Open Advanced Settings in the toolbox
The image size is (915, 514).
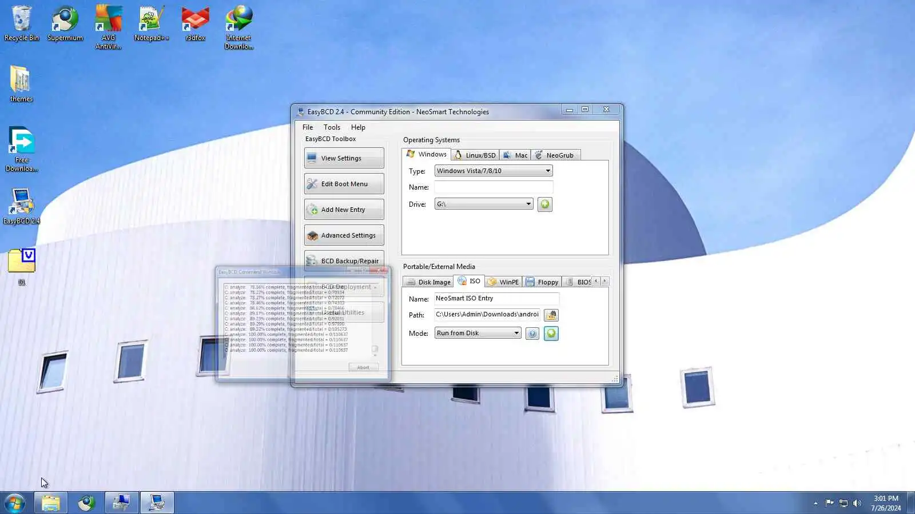click(x=344, y=235)
